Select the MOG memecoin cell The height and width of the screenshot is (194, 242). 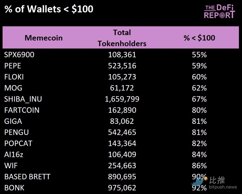pos(13,88)
